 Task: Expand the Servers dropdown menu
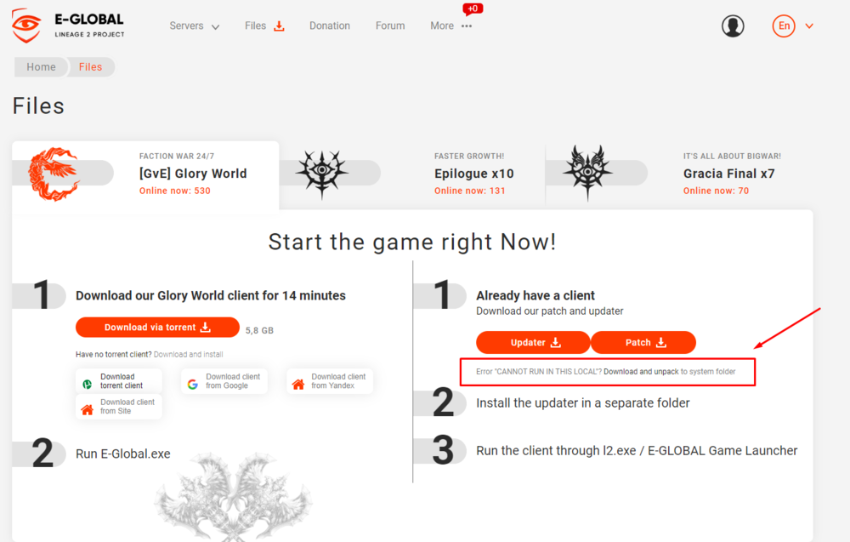click(194, 26)
